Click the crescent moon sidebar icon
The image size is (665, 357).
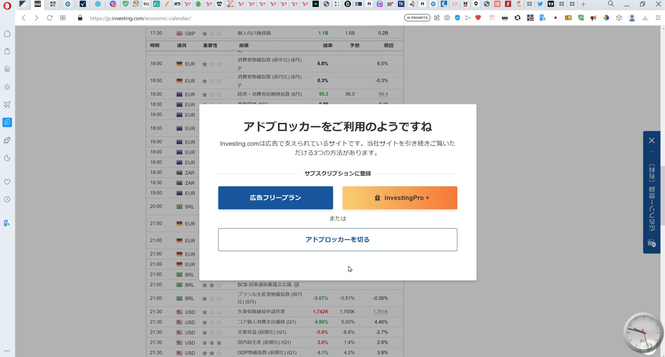(x=7, y=158)
